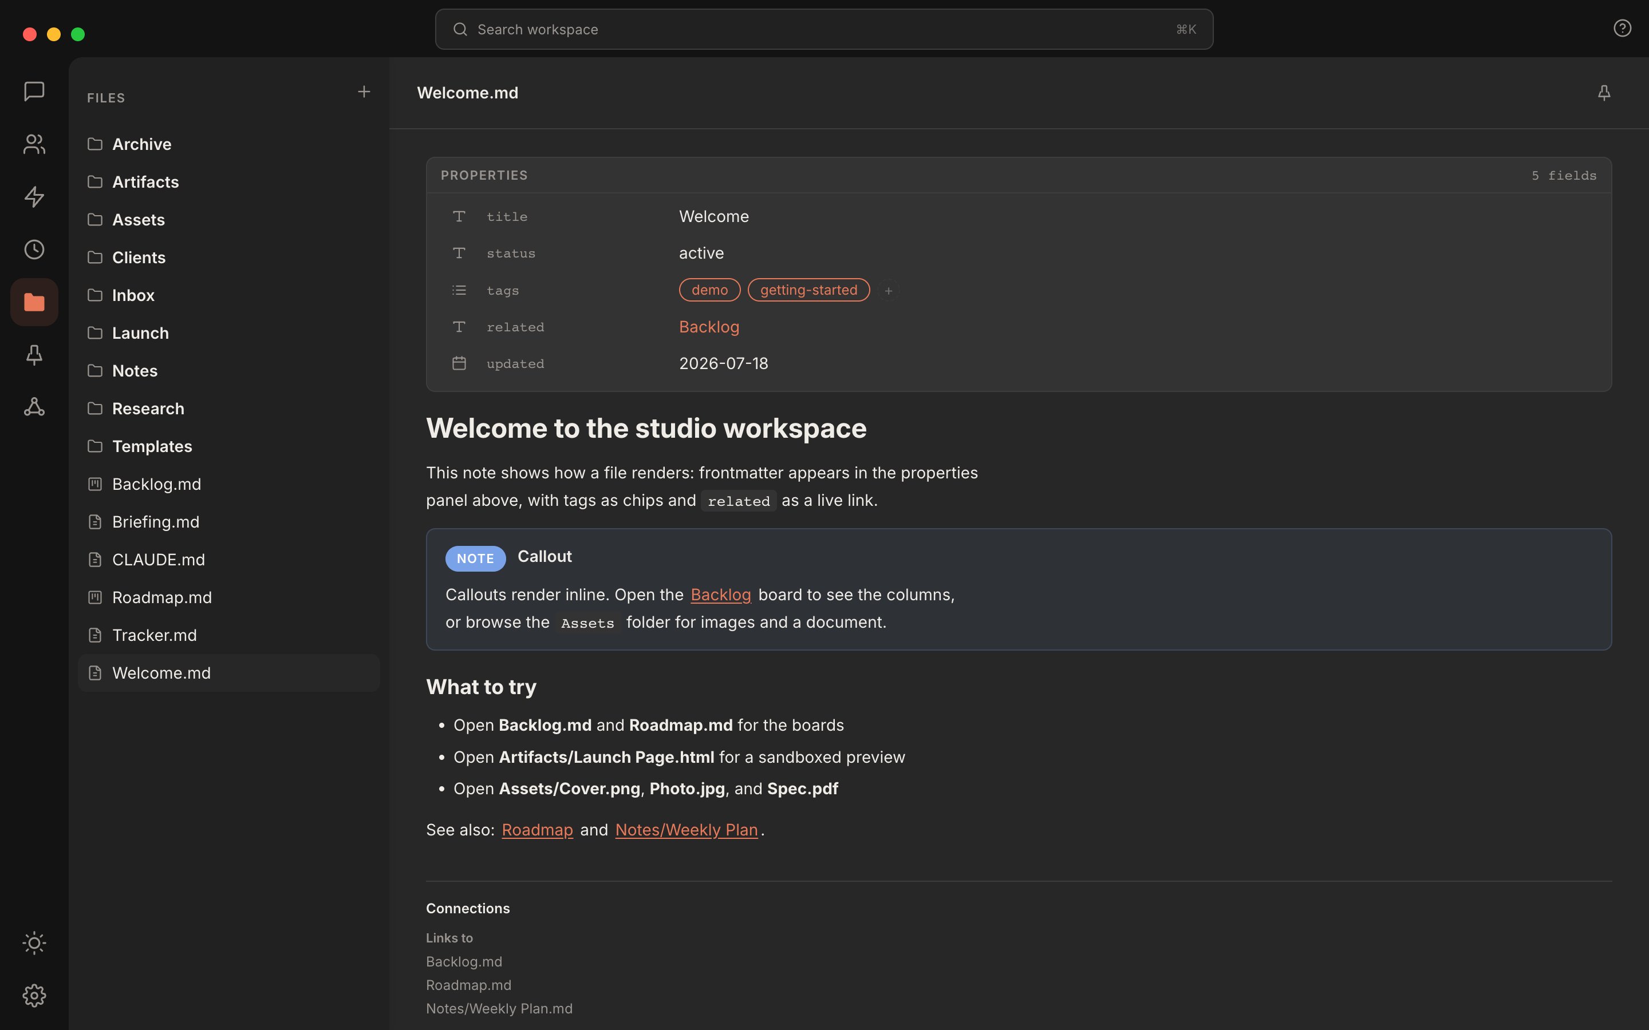Image resolution: width=1649 pixels, height=1030 pixels.
Task: Click the Backlog.md board file icon
Action: (96, 484)
